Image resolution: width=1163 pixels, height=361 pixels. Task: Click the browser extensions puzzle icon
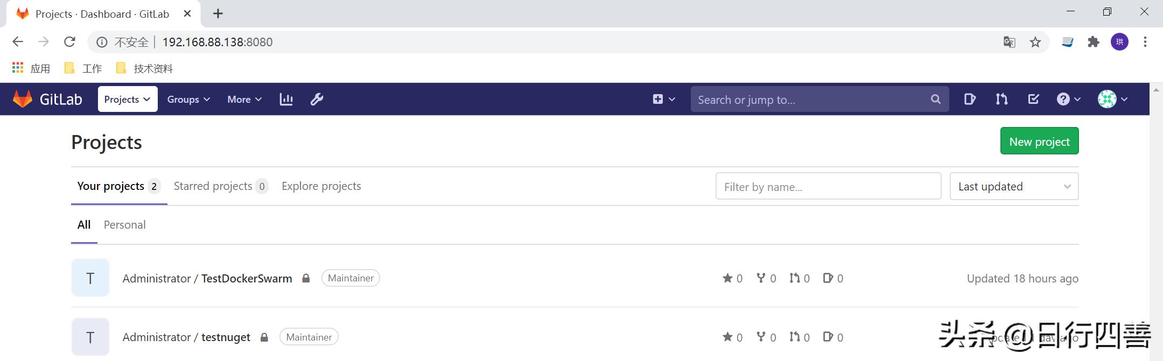[1093, 42]
